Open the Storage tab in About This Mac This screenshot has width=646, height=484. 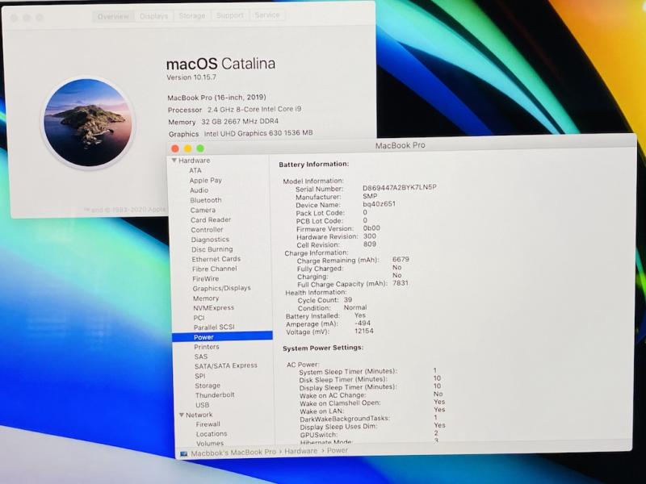point(192,15)
